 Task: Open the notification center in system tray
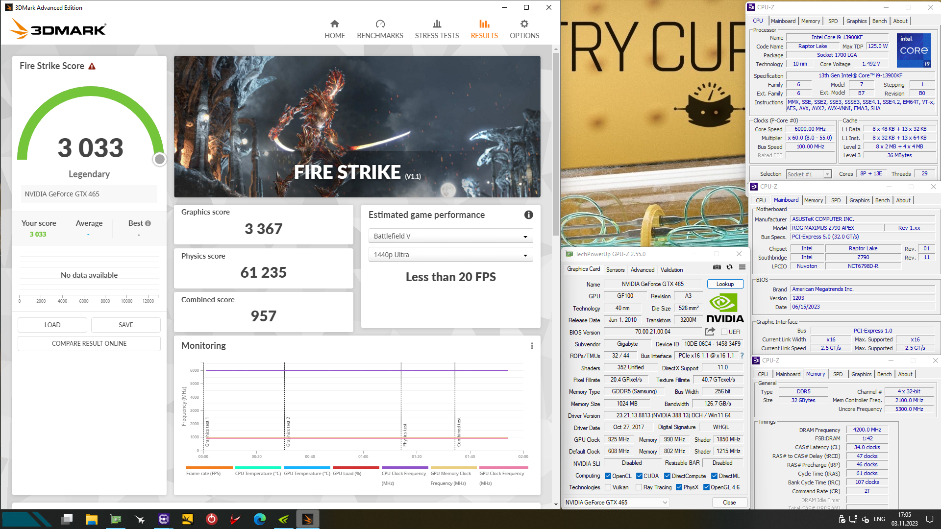click(x=930, y=519)
